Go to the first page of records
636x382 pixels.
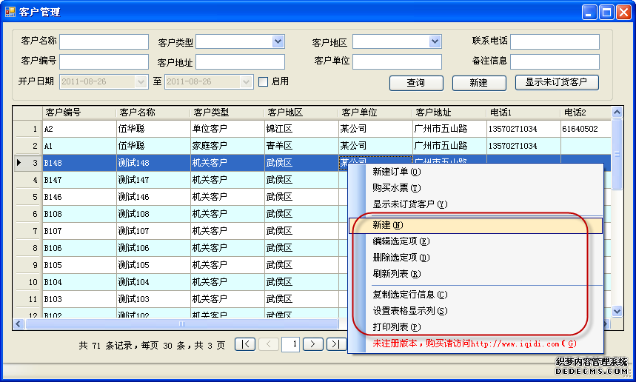(x=245, y=344)
